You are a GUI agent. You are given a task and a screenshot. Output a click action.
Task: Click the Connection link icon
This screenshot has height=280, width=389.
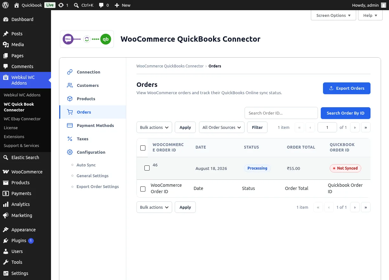[x=70, y=72]
